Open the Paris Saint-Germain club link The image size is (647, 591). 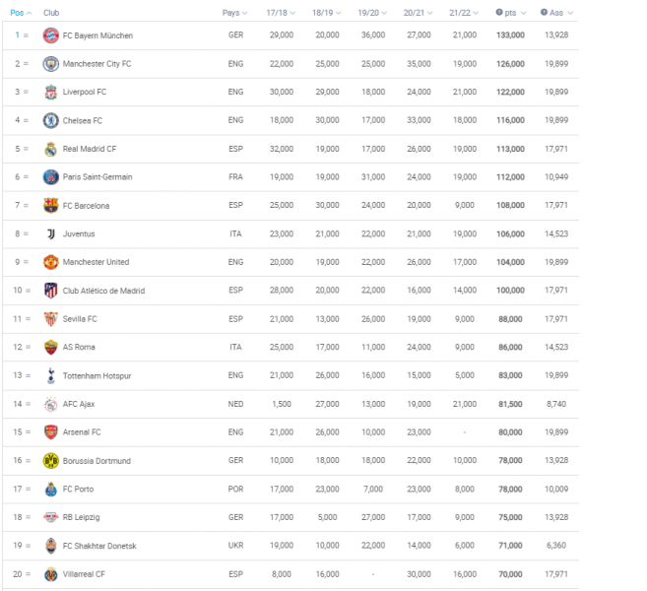pos(97,177)
